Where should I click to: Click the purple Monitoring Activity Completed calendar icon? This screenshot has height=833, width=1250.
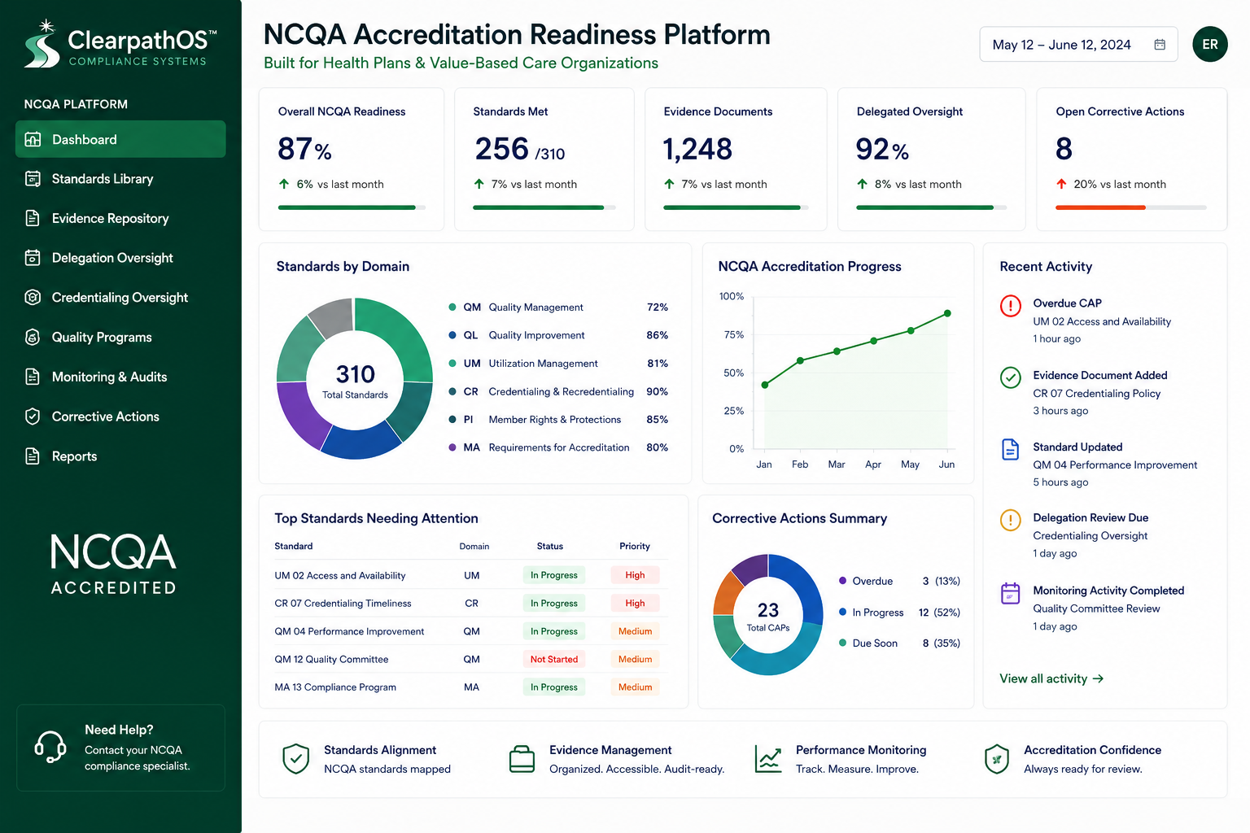[x=1010, y=593]
